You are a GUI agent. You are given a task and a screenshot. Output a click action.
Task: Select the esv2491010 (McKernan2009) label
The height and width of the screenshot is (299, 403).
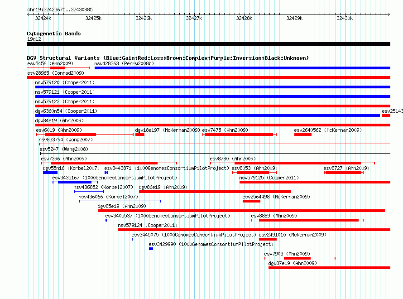pyautogui.click(x=293, y=235)
